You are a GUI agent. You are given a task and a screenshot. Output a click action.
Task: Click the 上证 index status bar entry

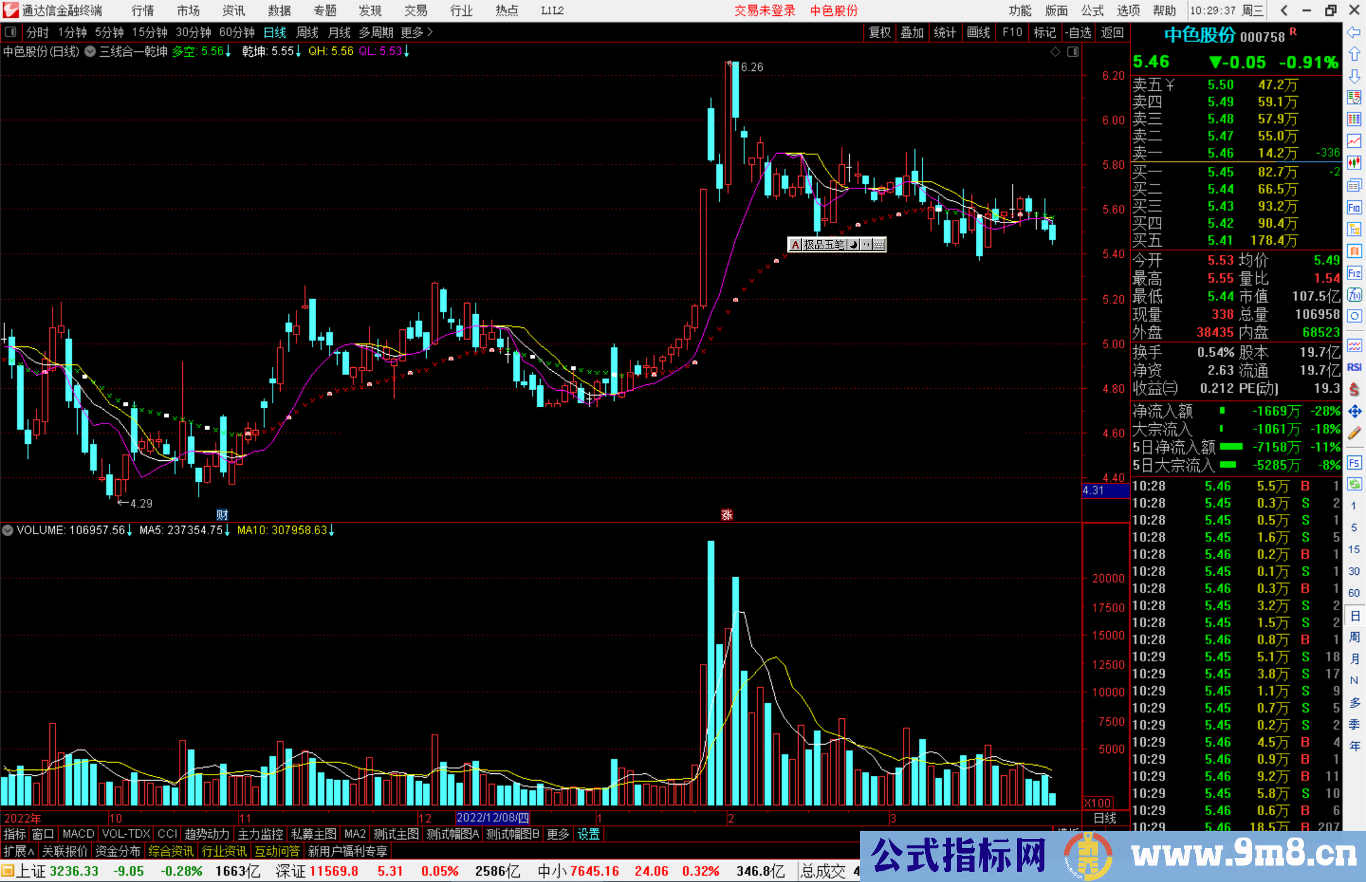click(x=30, y=871)
